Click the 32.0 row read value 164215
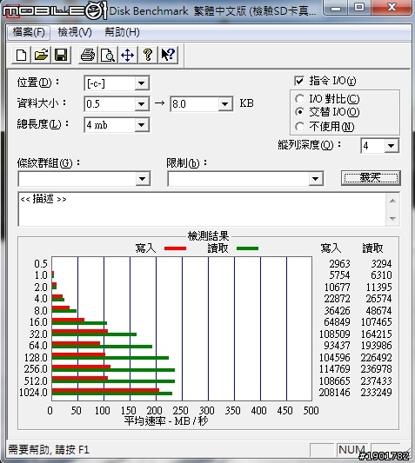 (376, 334)
